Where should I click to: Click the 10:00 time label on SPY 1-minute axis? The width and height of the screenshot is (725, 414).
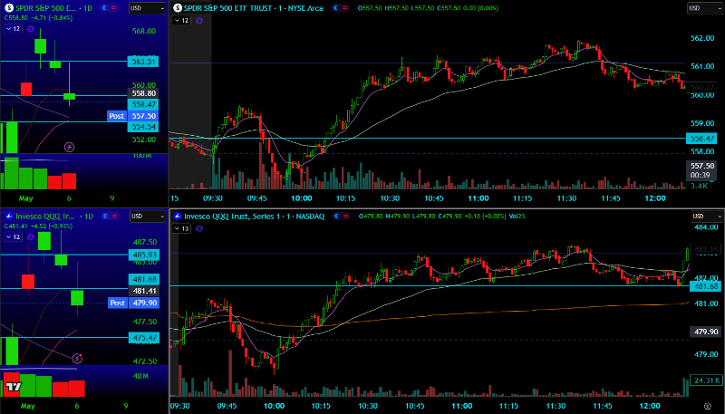point(302,198)
